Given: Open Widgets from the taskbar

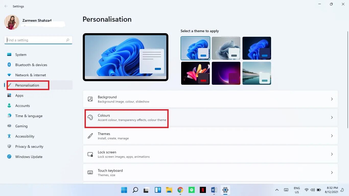Looking at the screenshot, I should point(158,190).
